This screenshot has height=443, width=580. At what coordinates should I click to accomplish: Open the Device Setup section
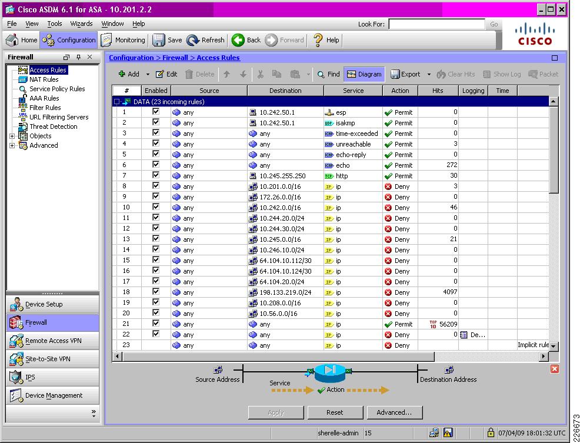(52, 304)
